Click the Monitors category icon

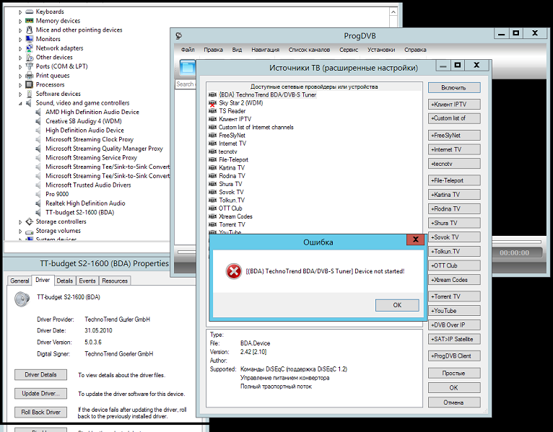click(x=30, y=39)
